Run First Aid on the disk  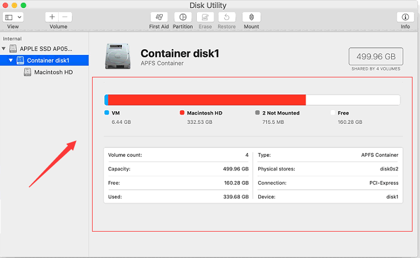tap(159, 17)
